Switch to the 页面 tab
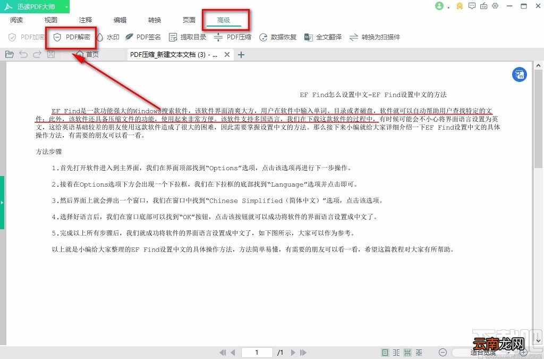 189,20
